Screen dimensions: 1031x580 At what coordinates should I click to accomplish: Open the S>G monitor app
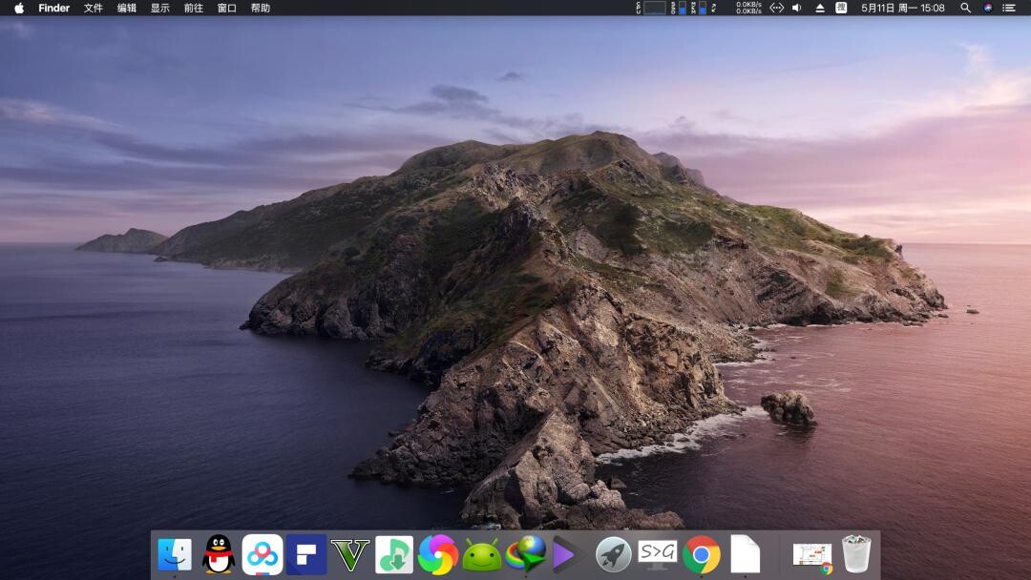click(x=658, y=554)
